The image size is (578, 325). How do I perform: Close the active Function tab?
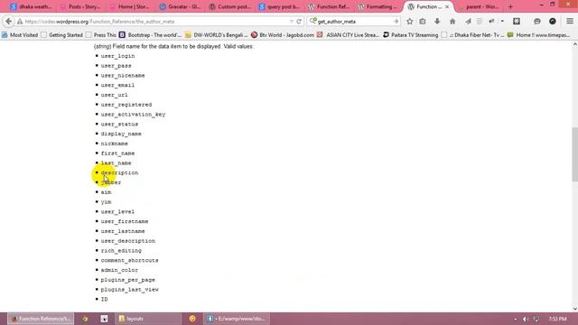click(447, 6)
